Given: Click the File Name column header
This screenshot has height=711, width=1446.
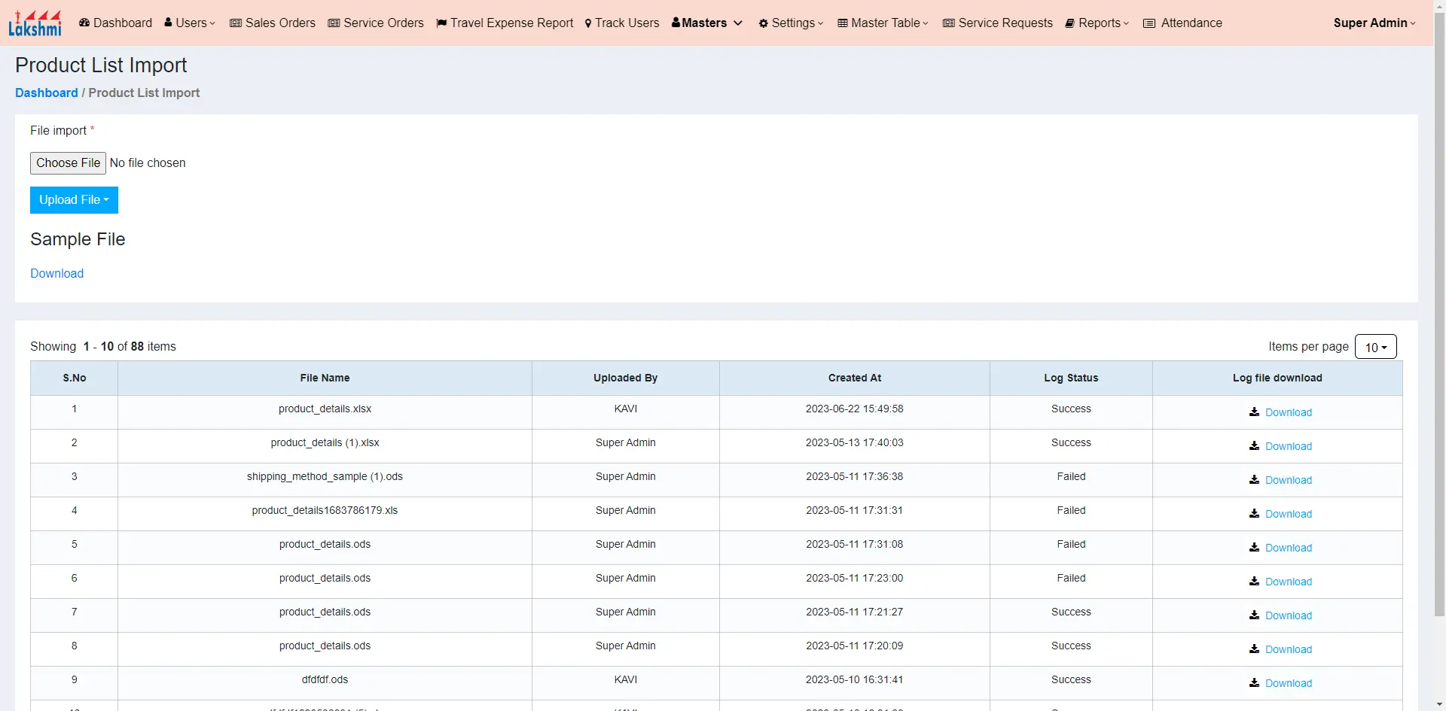Looking at the screenshot, I should tap(325, 378).
